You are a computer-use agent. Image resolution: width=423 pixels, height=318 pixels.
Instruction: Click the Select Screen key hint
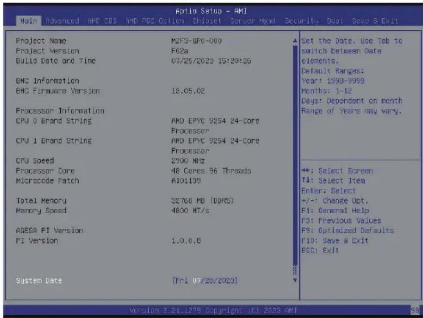pyautogui.click(x=337, y=171)
